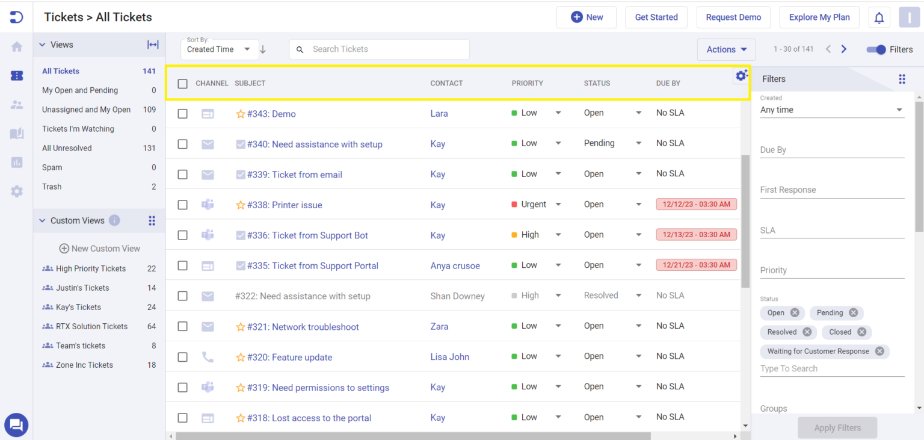Go to the next page of tickets
This screenshot has height=440, width=924.
843,49
